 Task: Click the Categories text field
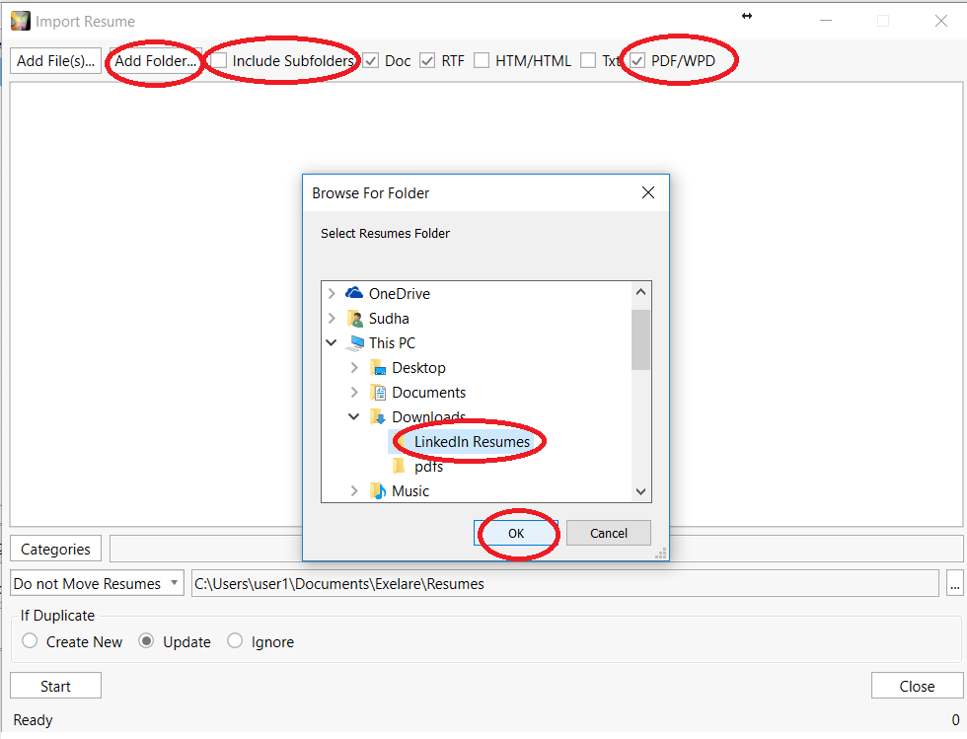click(536, 549)
